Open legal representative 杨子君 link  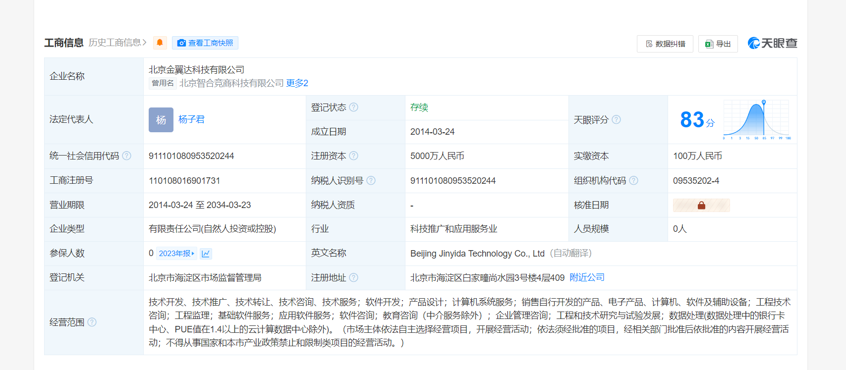pyautogui.click(x=191, y=119)
